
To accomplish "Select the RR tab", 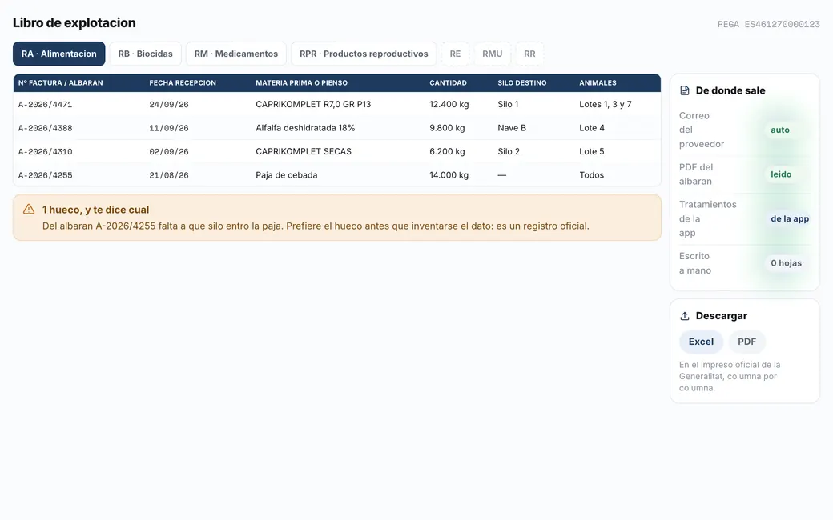I will pos(529,54).
